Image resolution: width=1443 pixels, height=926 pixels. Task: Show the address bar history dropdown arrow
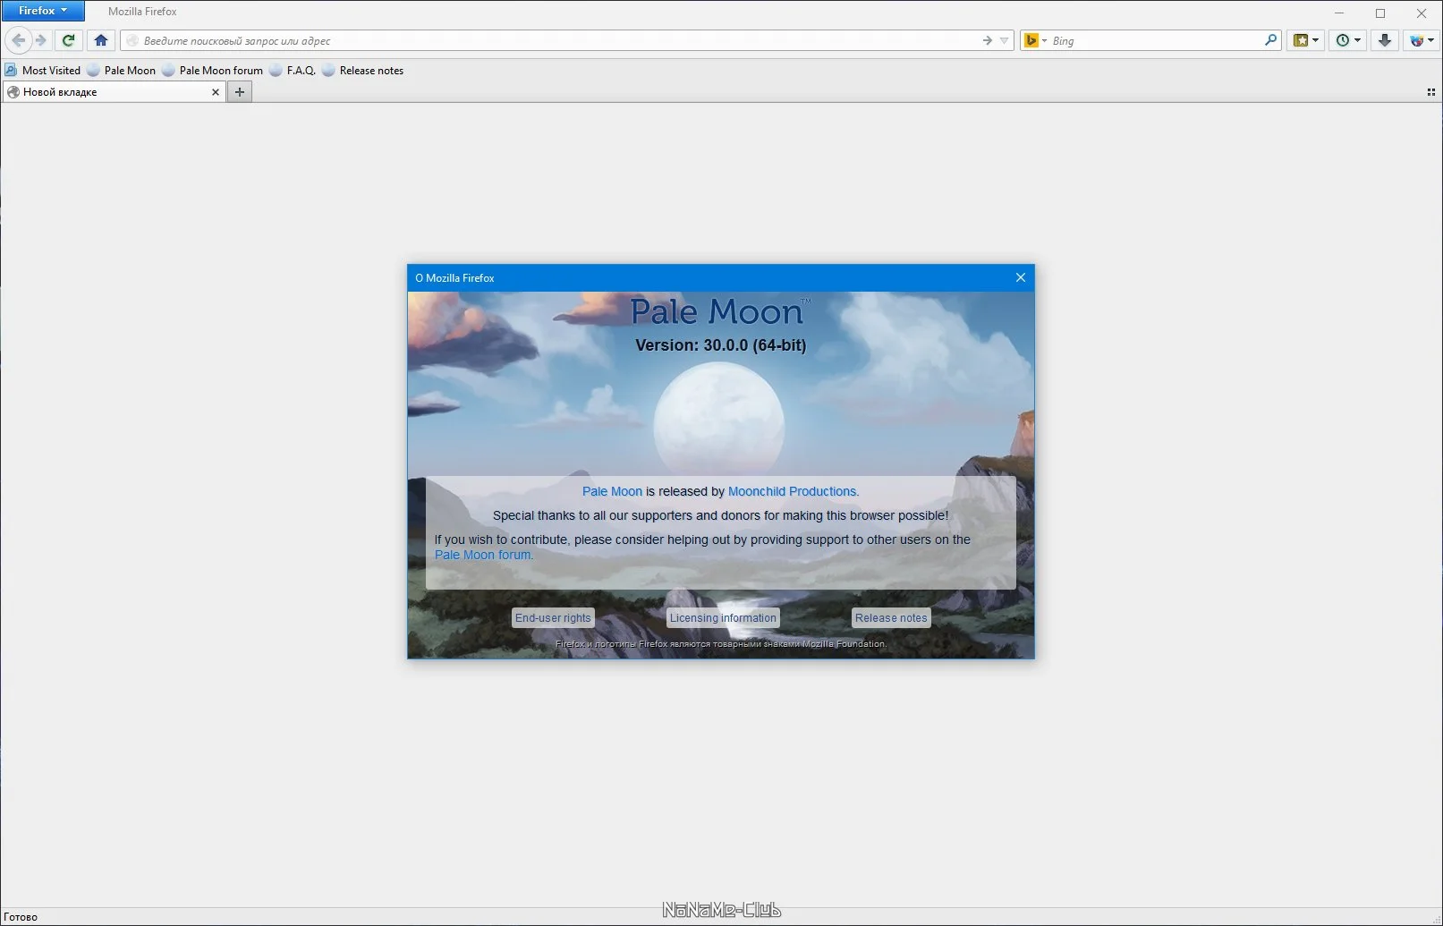tap(1004, 40)
